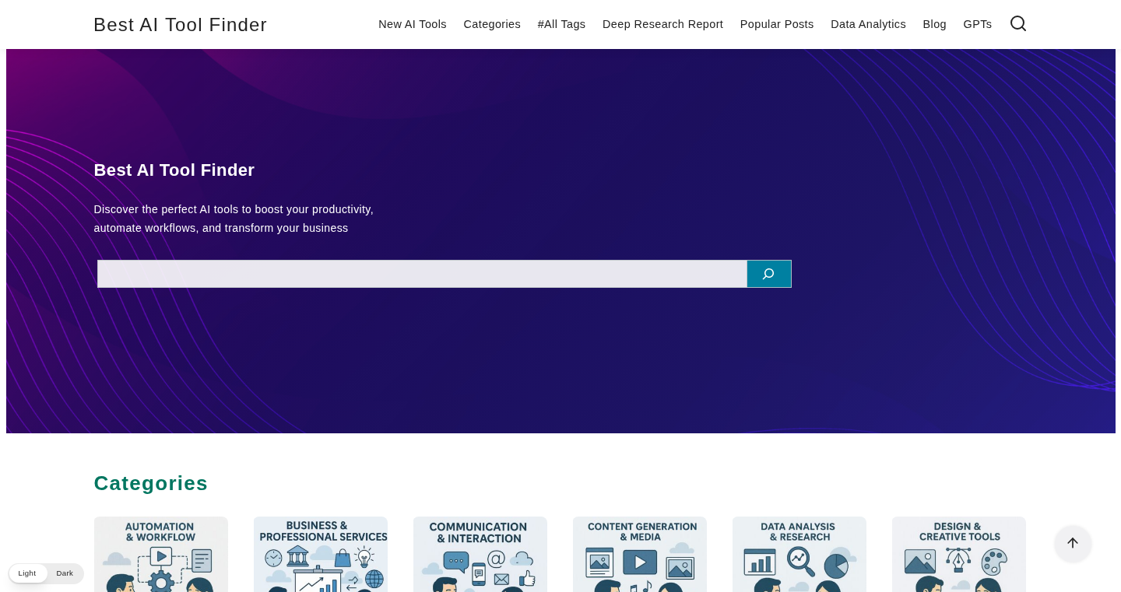Submit search with teal magnifier button
Screen dimensions: 1121x592
[769, 274]
